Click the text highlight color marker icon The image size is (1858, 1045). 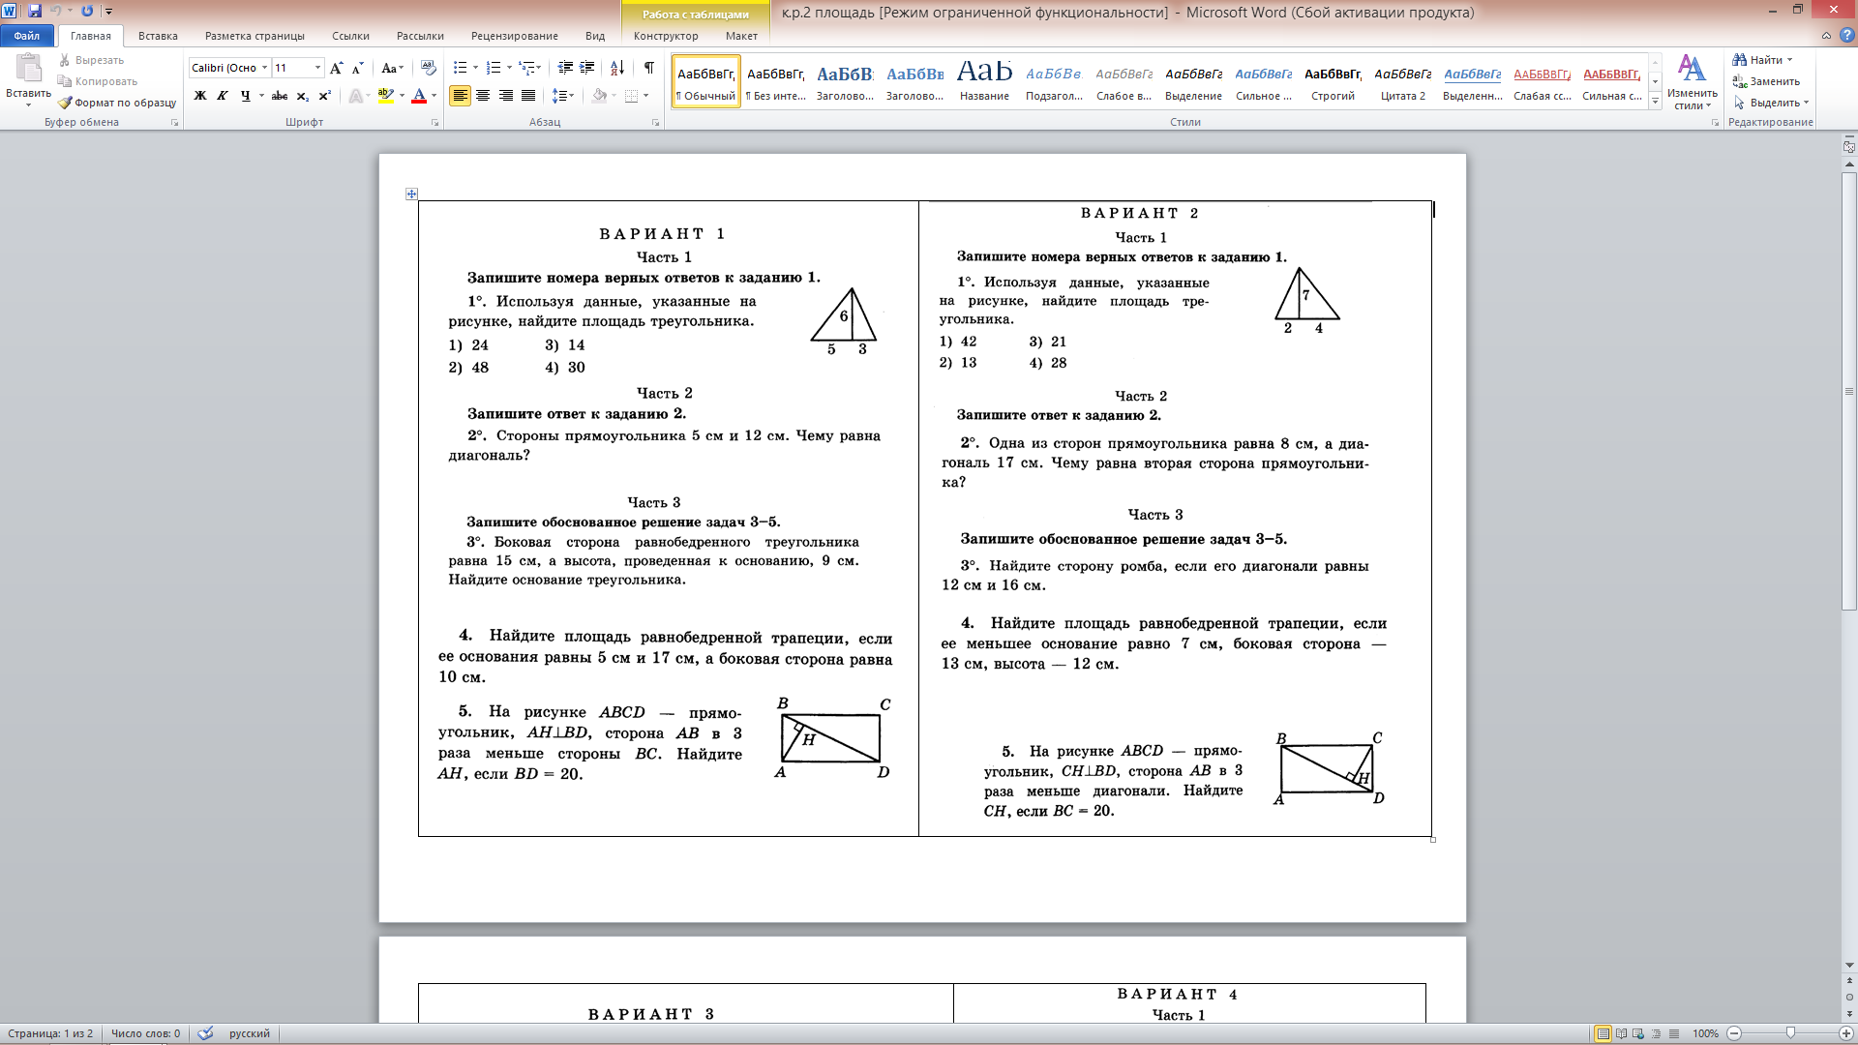[385, 96]
